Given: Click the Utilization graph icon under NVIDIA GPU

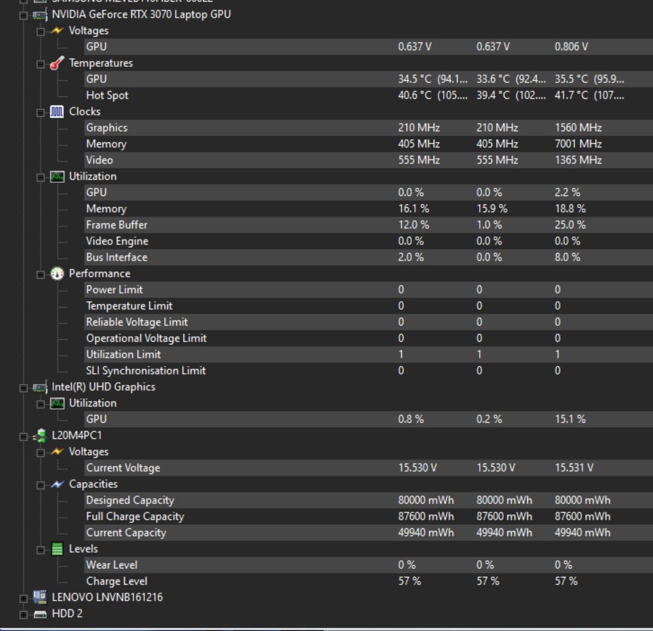Looking at the screenshot, I should 57,176.
